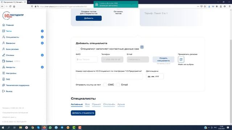Focus the Телефон input field
This screenshot has width=232, height=130.
[112, 59]
